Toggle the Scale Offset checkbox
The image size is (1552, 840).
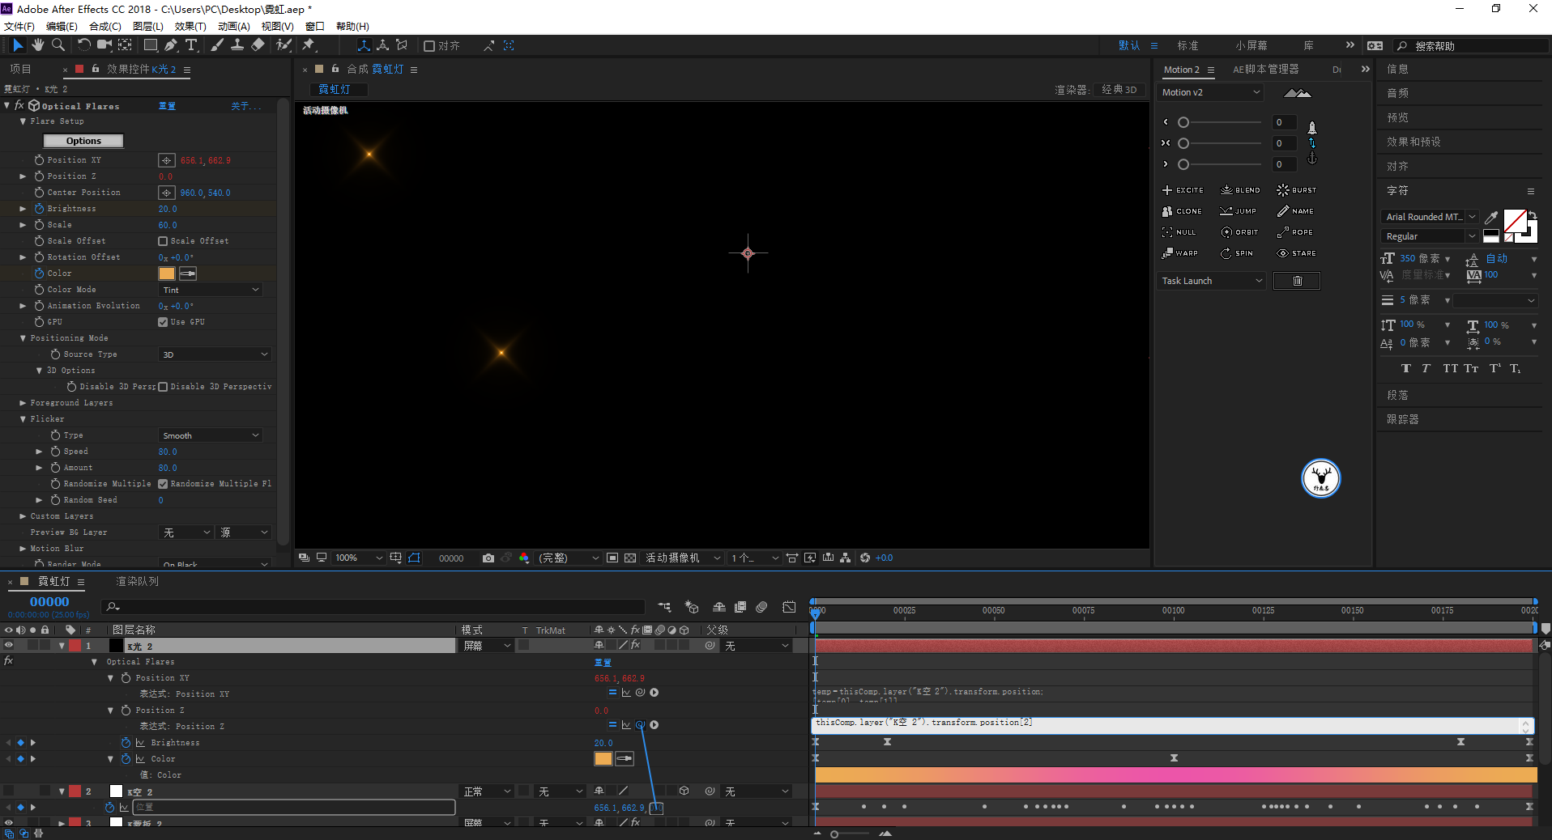click(163, 241)
